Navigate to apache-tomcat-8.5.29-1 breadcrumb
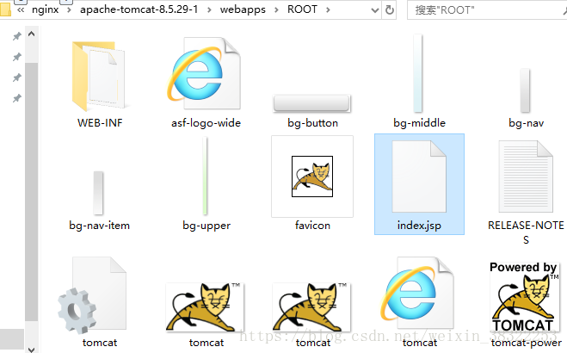 tap(139, 9)
